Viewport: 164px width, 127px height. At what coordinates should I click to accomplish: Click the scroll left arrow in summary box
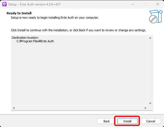[14, 108]
